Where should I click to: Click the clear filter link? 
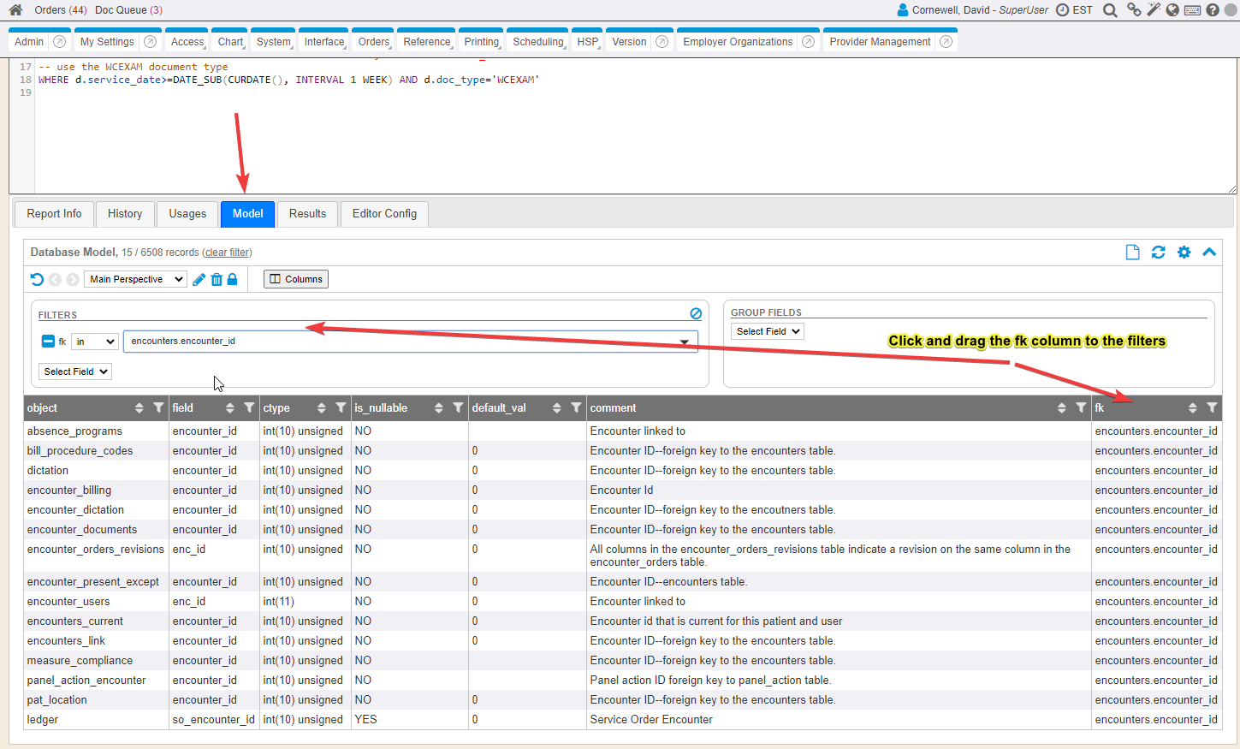tap(227, 253)
